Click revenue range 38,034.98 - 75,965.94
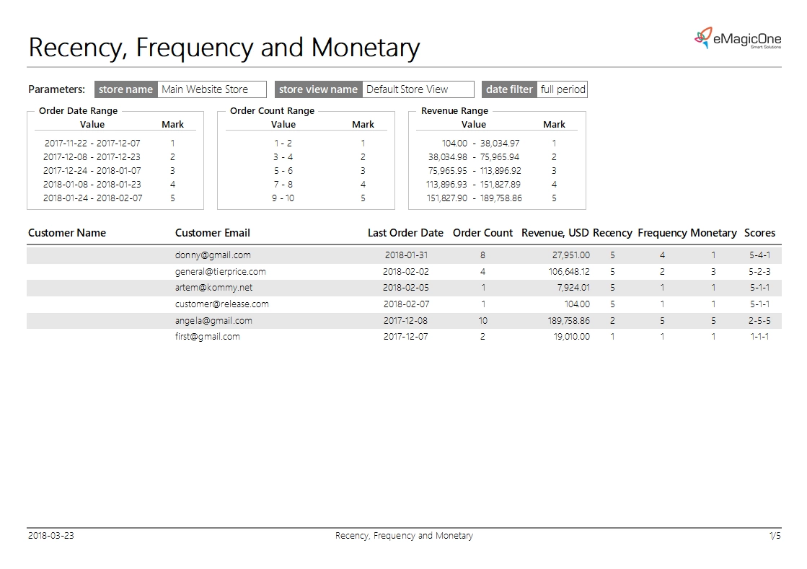The image size is (807, 569). [x=474, y=157]
